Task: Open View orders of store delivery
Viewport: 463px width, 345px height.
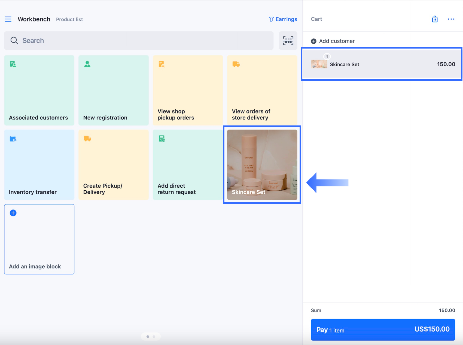Action: tap(262, 90)
